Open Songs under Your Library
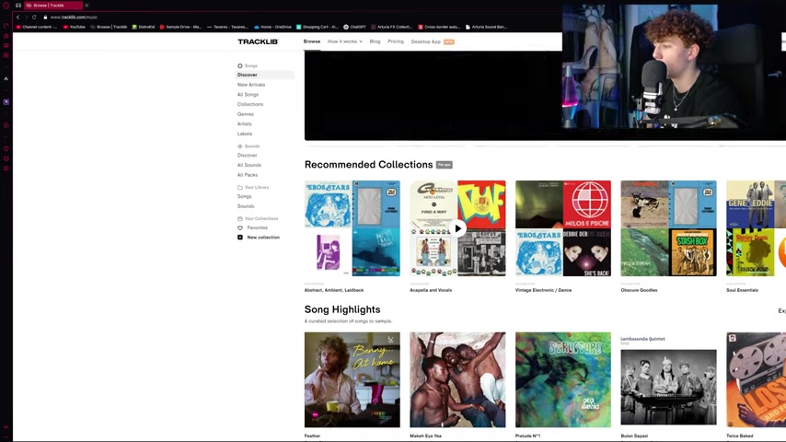Viewport: 786px width, 442px height. click(244, 196)
